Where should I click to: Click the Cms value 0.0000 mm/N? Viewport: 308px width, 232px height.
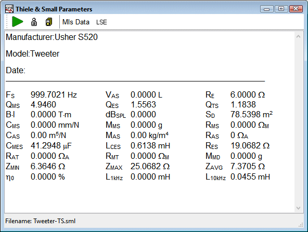[x=55, y=125]
